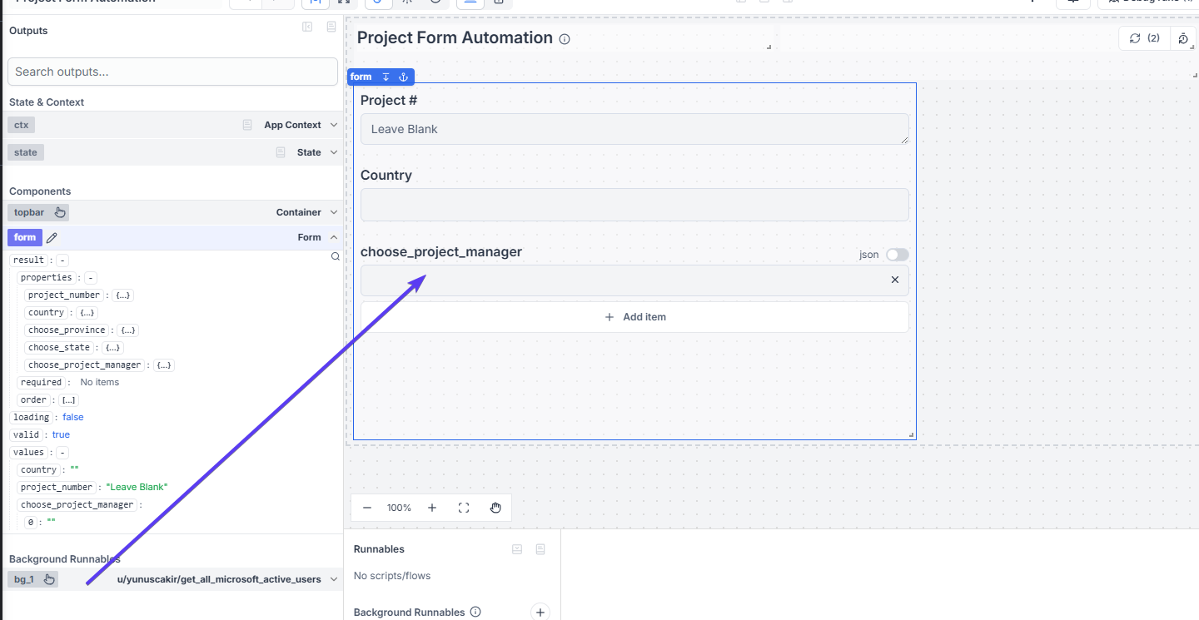Viewport: 1199px width, 620px height.
Task: Toggle the json switch for choose_project_manager
Action: (897, 255)
